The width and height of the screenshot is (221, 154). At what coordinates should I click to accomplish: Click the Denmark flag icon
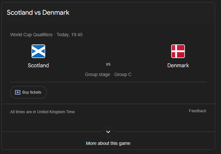178,51
